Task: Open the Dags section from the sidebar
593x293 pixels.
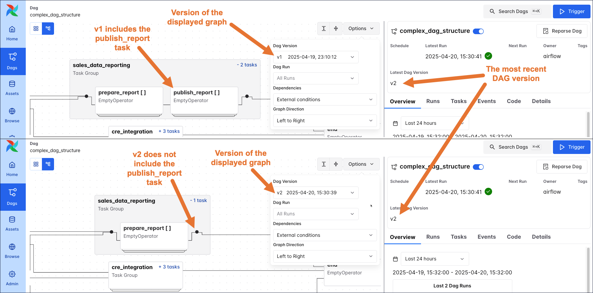Action: (x=12, y=61)
